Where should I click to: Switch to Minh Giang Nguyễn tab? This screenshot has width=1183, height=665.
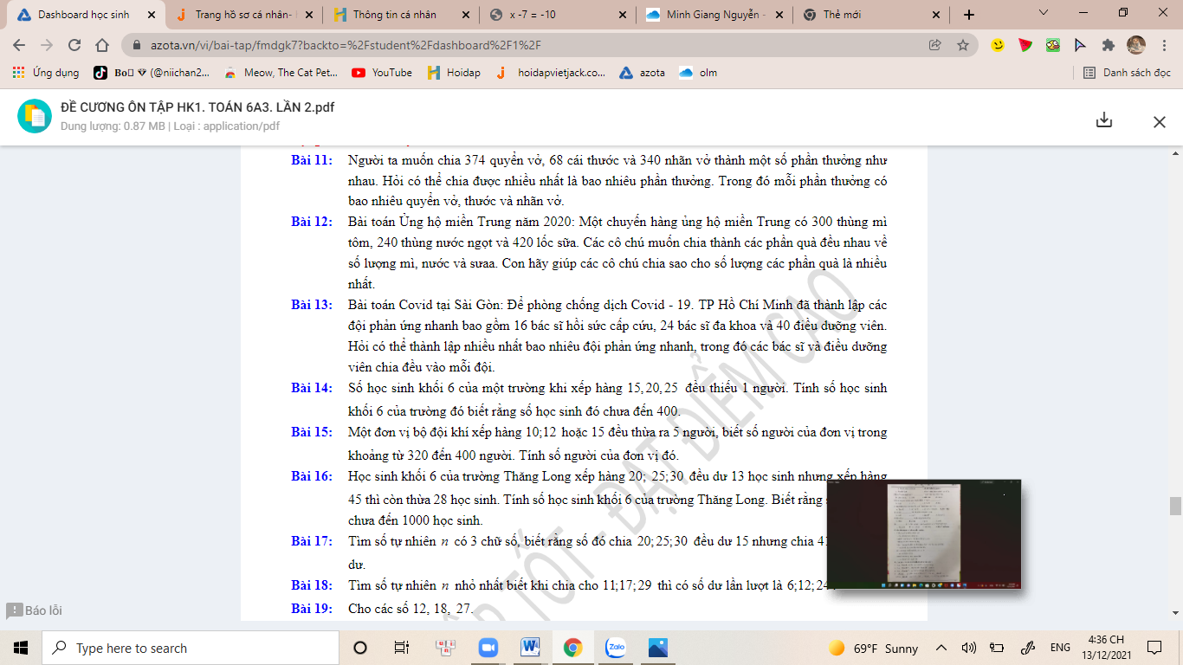point(714,15)
